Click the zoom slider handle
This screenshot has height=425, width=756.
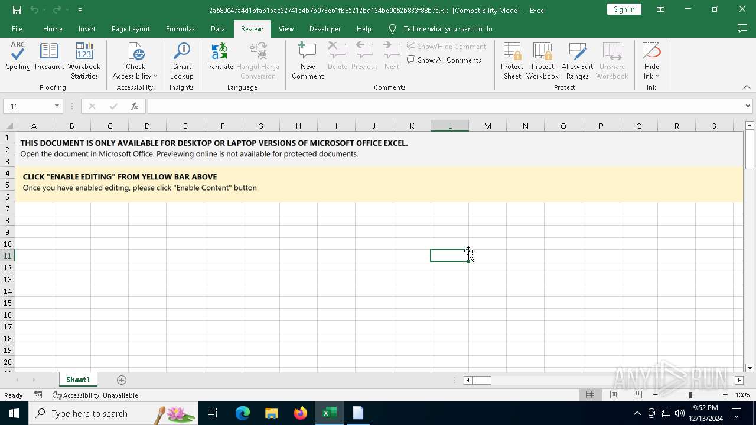point(690,395)
